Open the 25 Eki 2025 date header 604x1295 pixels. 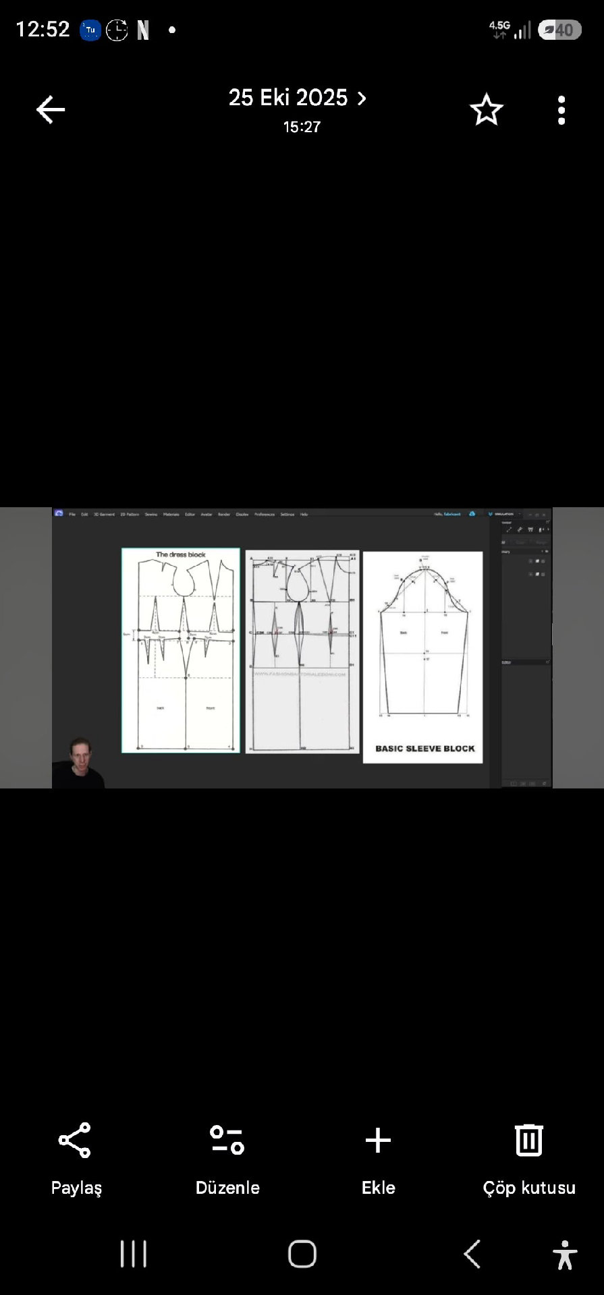(287, 98)
